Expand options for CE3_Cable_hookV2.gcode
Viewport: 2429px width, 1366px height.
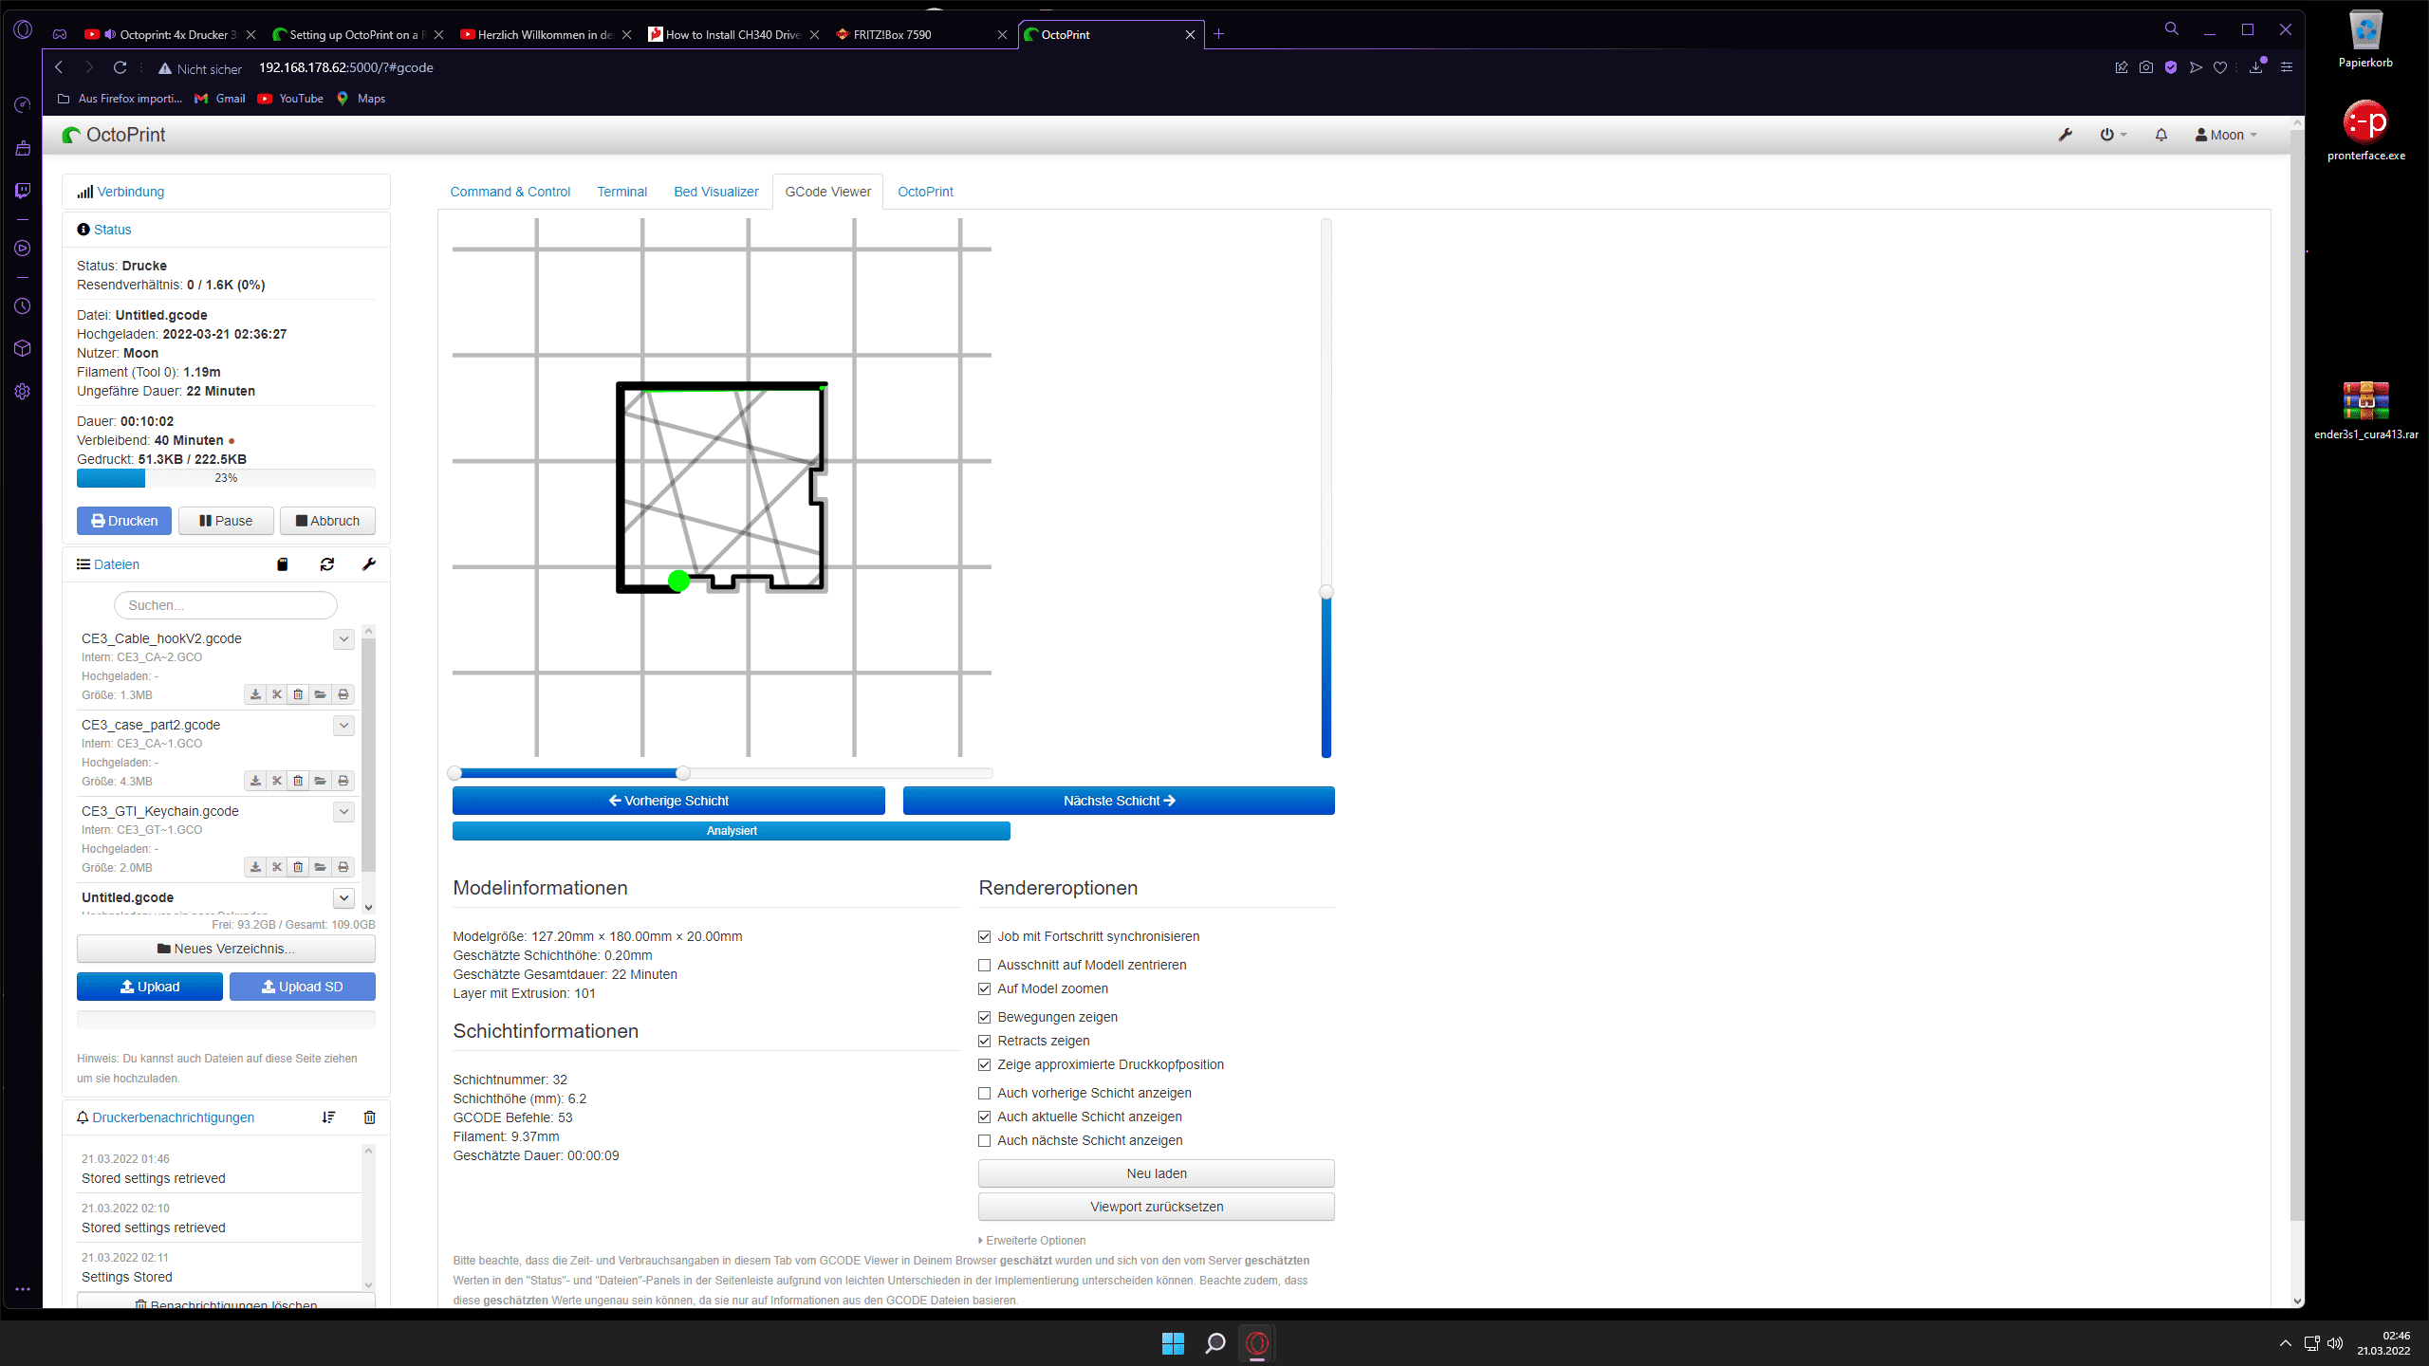(x=343, y=639)
